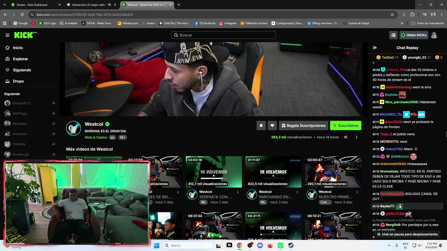Click the Buscar search field

[x=223, y=35]
